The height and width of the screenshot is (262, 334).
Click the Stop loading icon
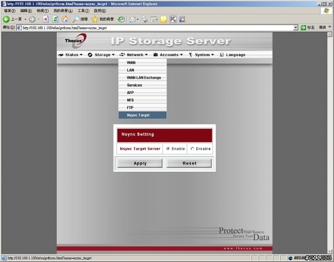tap(45, 19)
